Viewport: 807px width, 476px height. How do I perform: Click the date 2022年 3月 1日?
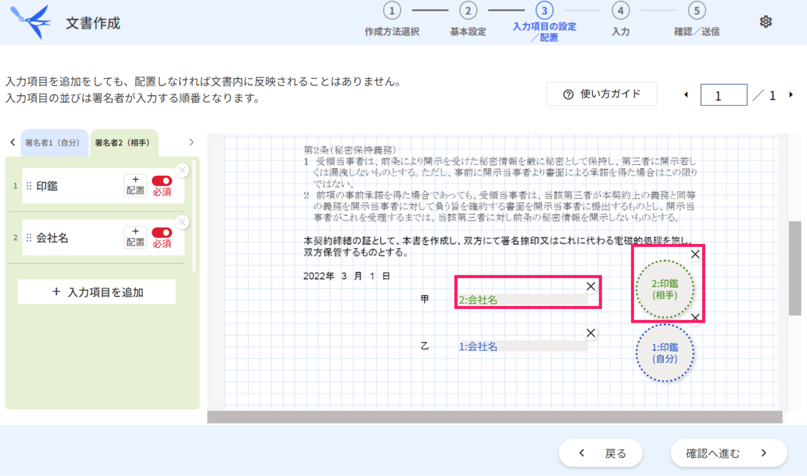[346, 276]
